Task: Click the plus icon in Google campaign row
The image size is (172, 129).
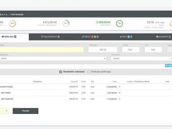Action: pyautogui.click(x=120, y=87)
